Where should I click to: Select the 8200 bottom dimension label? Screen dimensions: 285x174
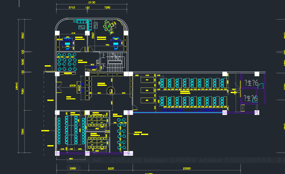(111, 168)
